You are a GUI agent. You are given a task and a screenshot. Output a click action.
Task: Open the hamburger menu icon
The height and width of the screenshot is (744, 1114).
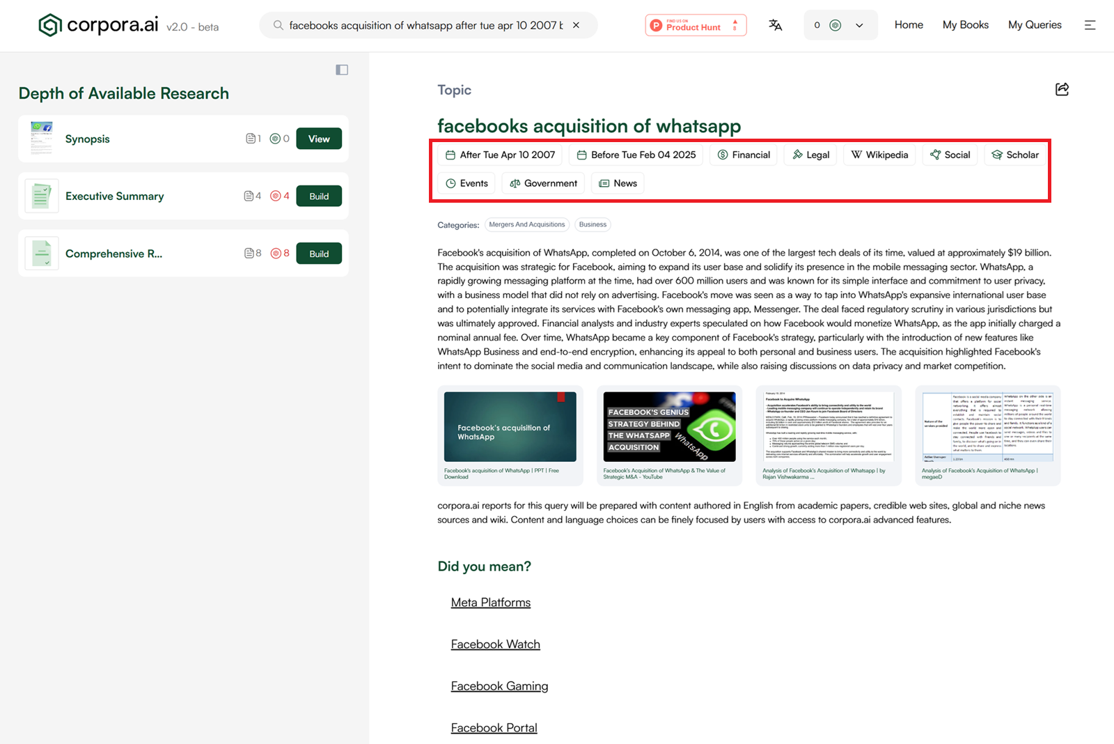1090,25
